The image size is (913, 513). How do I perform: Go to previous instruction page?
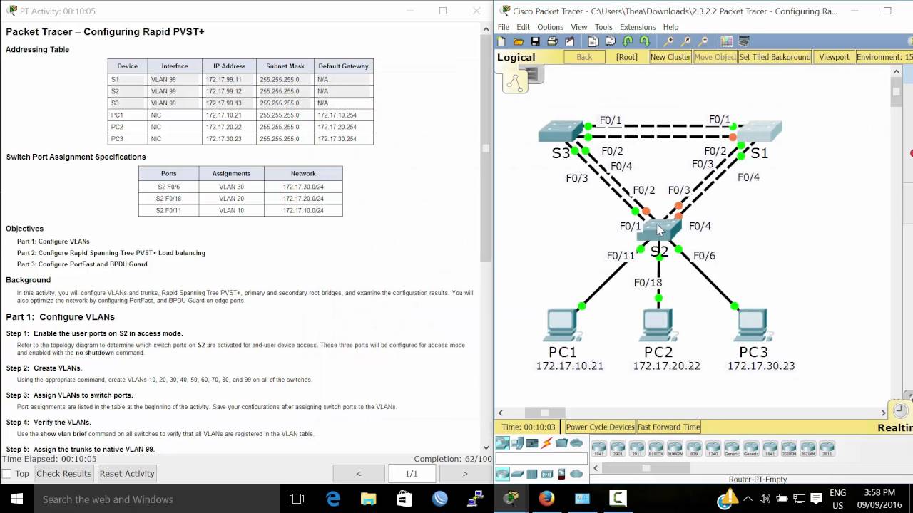click(x=359, y=474)
